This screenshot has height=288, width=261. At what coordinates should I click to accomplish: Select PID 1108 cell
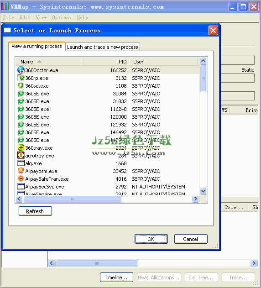(121, 86)
